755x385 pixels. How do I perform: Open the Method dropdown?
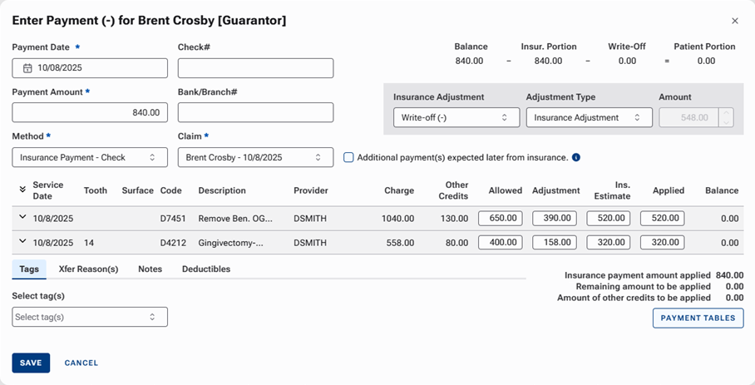[x=90, y=157]
